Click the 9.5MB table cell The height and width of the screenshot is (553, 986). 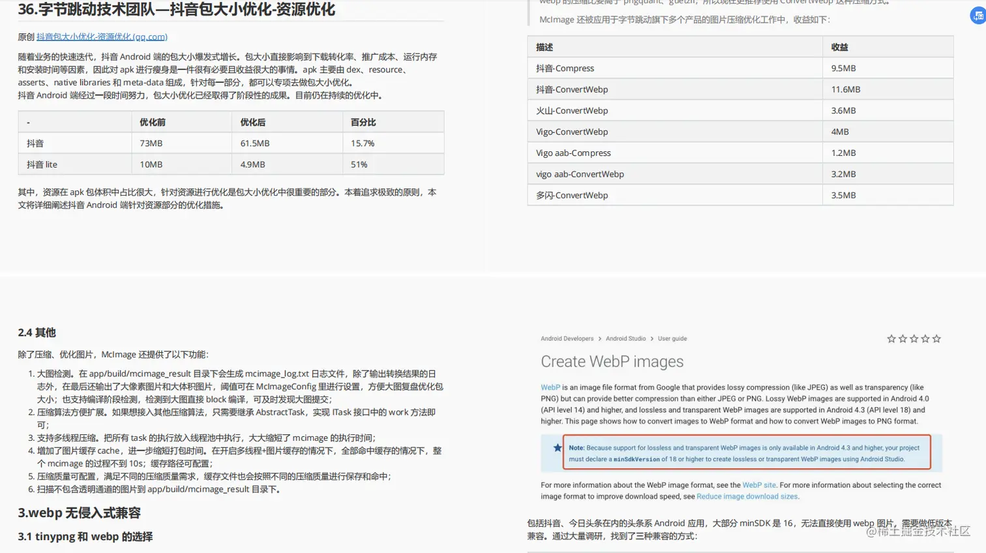click(x=888, y=68)
